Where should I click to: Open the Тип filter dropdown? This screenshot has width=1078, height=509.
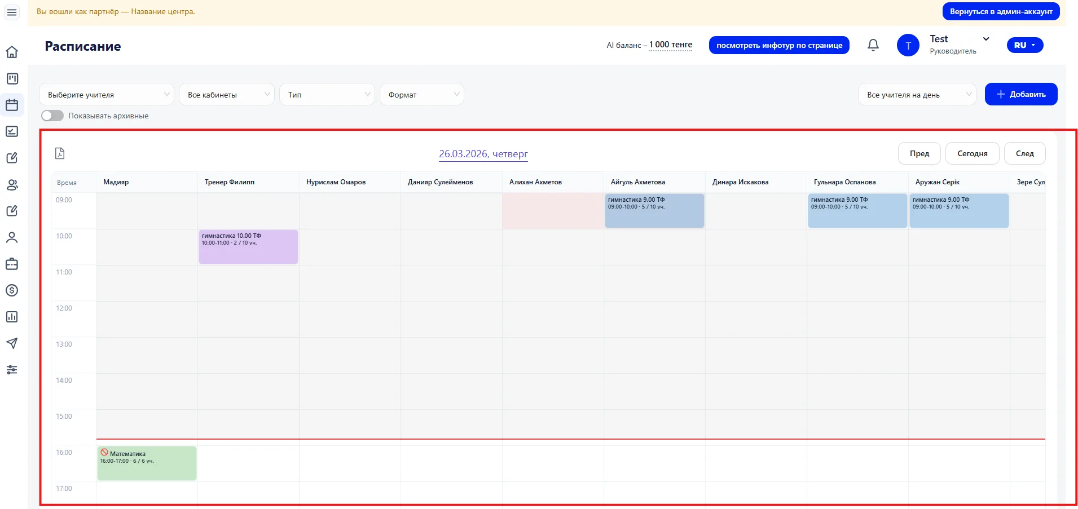327,95
